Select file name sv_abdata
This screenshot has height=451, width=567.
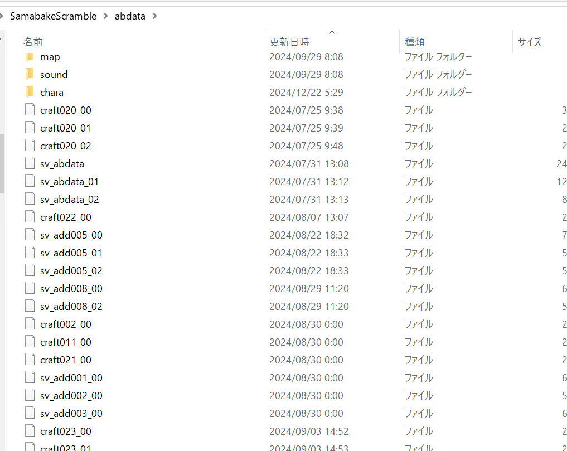62,164
